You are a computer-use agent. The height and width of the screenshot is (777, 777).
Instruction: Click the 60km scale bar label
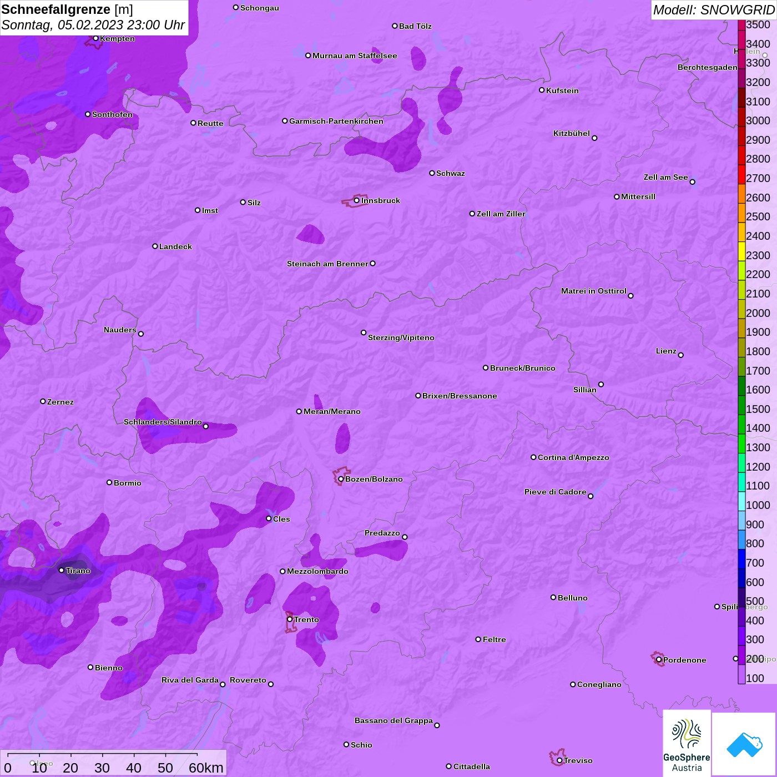click(x=206, y=768)
